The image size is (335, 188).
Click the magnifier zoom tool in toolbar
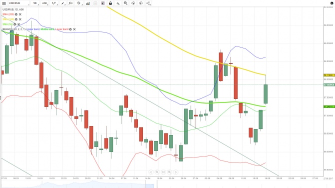[125, 3]
